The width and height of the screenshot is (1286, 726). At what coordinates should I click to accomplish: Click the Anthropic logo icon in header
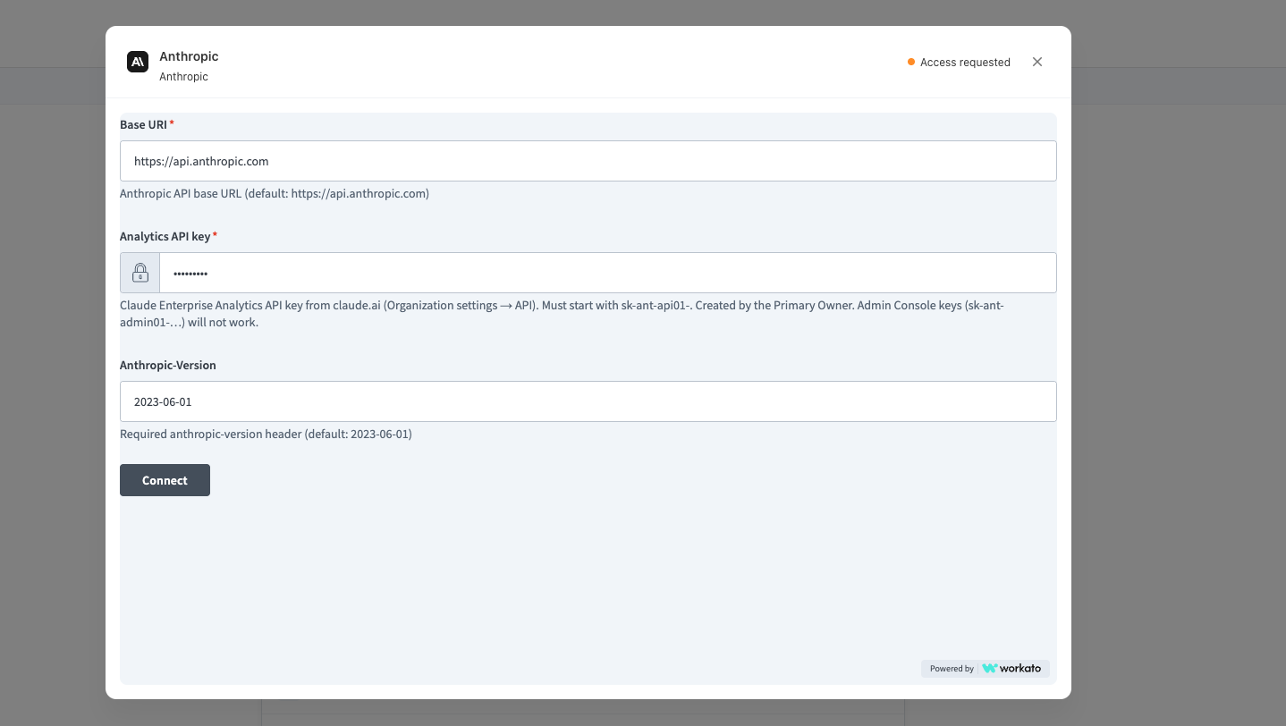point(138,62)
